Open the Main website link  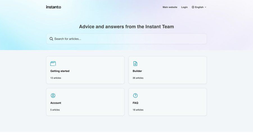170,7
